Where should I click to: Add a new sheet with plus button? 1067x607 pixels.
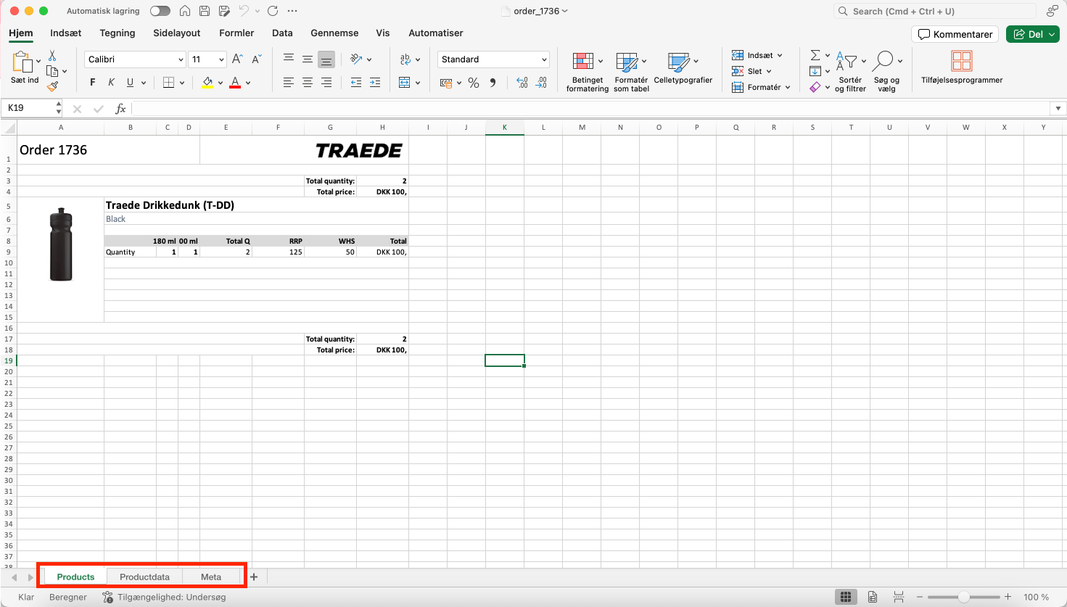(254, 577)
